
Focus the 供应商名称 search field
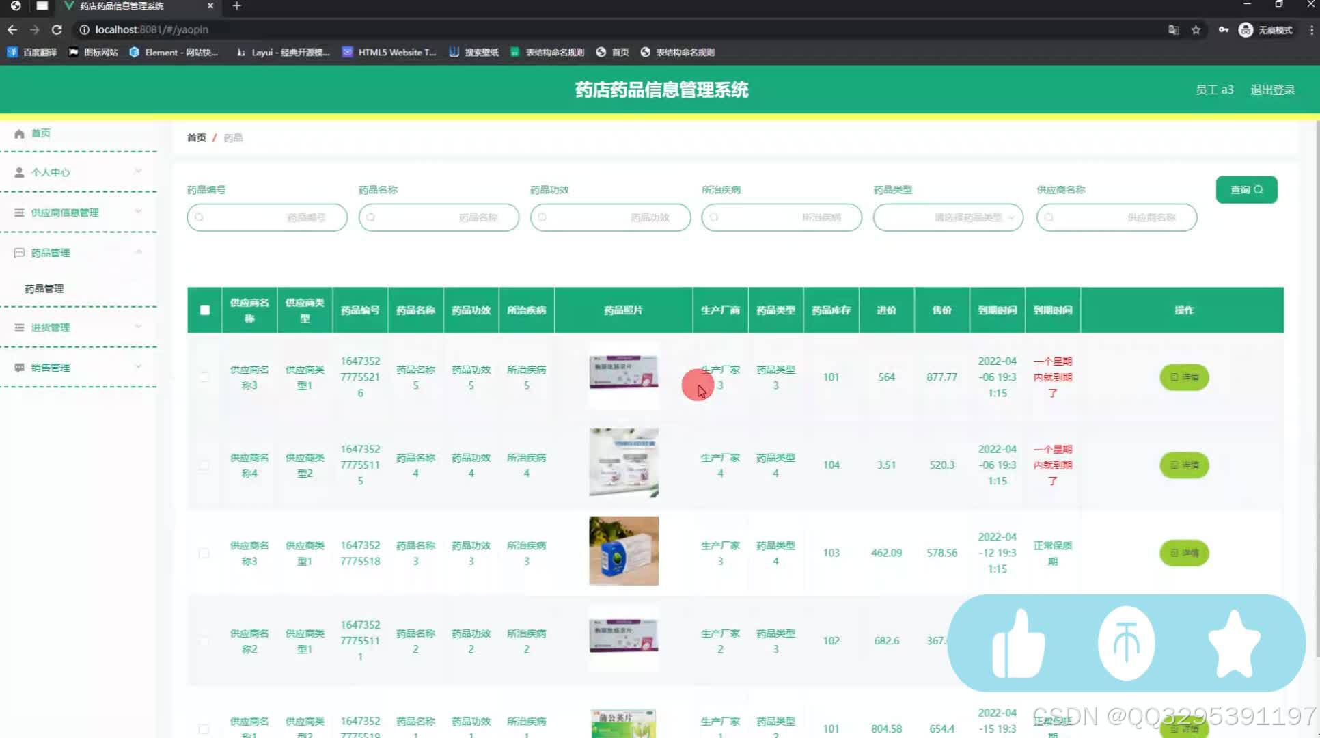[1116, 217]
